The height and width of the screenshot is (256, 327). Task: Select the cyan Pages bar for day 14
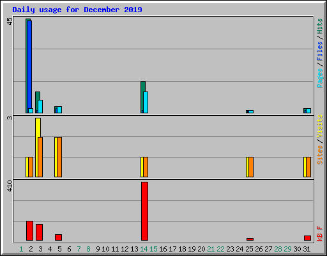point(146,102)
